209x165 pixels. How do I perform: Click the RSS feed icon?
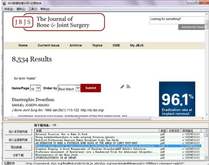tap(128, 87)
